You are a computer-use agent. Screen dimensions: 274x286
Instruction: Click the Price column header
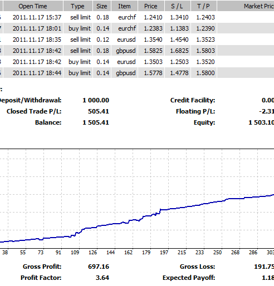coord(151,6)
